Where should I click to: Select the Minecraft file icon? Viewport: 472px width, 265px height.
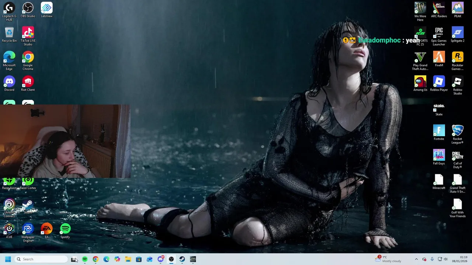click(x=439, y=182)
